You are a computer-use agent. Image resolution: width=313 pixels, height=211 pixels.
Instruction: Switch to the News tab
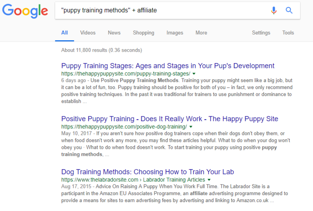[x=114, y=33]
